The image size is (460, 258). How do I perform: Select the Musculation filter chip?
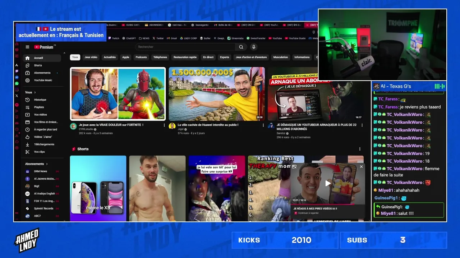click(x=281, y=57)
